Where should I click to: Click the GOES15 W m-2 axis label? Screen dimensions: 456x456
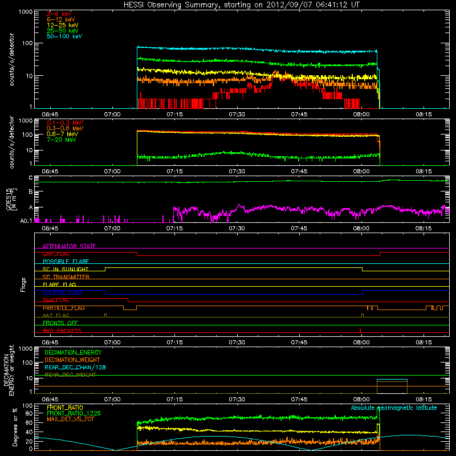coord(11,199)
